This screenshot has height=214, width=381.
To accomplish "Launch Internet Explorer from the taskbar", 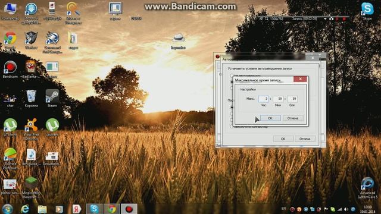I will coord(25,209).
